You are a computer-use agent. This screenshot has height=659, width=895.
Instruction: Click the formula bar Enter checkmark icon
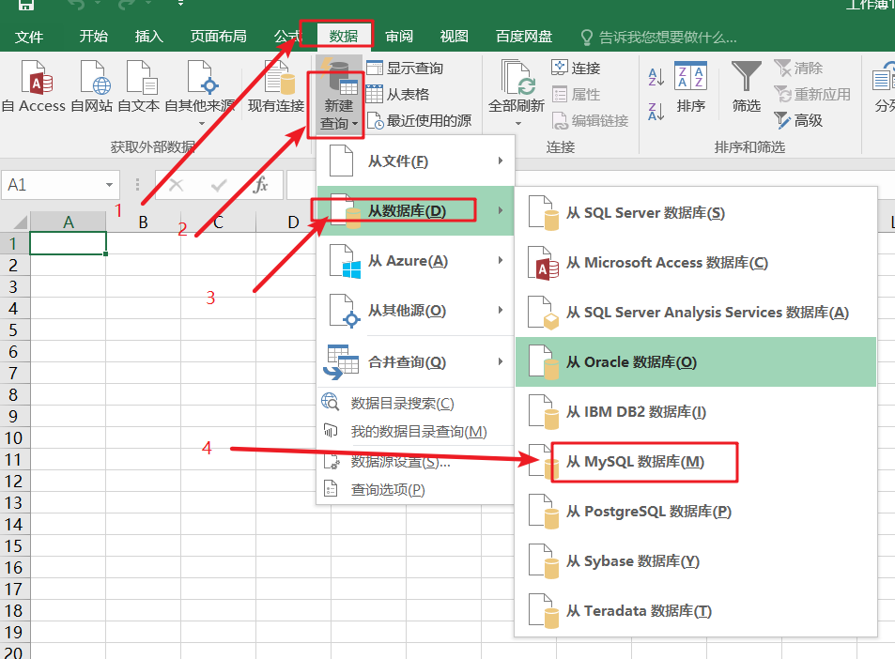pyautogui.click(x=219, y=185)
